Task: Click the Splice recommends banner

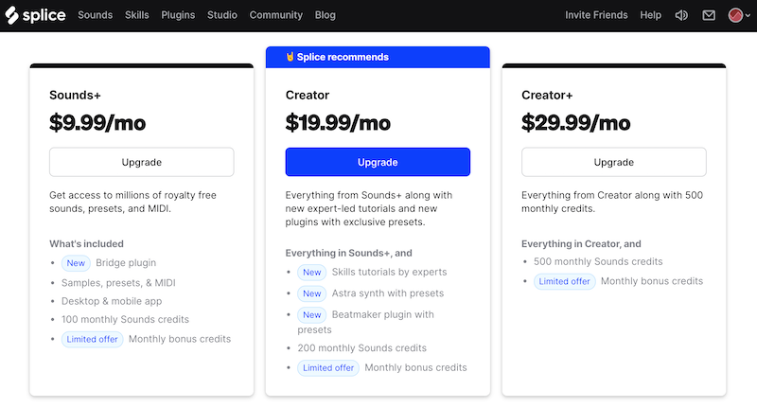Action: (x=378, y=57)
